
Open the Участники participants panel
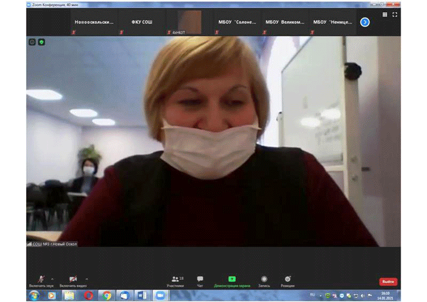click(175, 281)
